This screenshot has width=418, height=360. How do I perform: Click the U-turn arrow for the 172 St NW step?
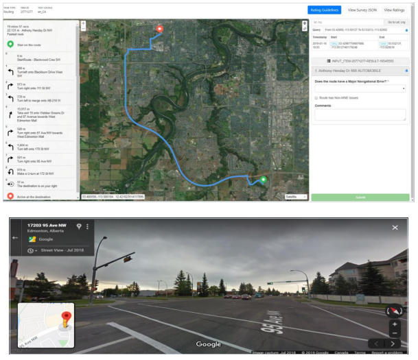coord(11,171)
